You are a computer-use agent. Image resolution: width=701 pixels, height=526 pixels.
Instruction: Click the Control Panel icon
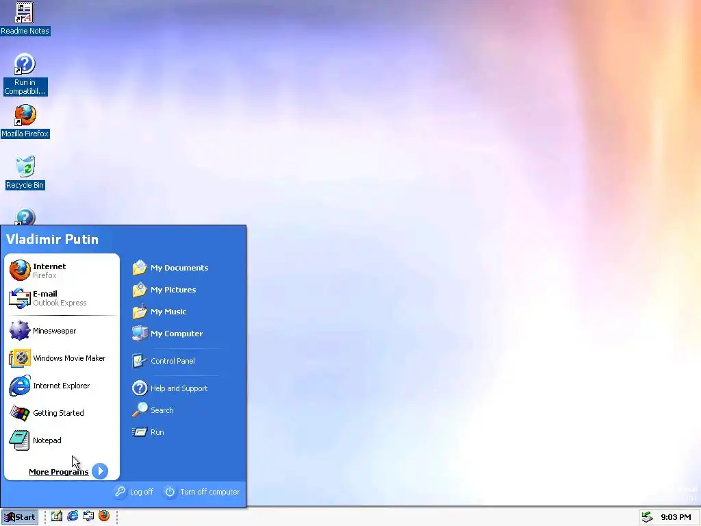coord(140,360)
